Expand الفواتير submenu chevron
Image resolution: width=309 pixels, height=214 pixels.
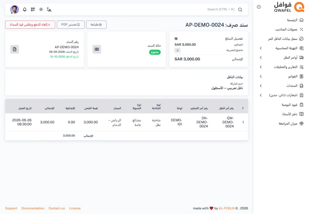click(x=261, y=76)
